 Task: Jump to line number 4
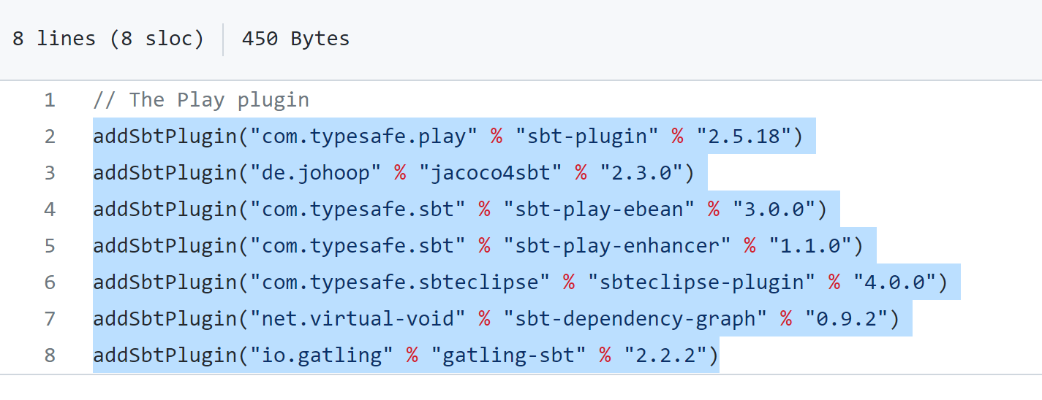(x=50, y=209)
